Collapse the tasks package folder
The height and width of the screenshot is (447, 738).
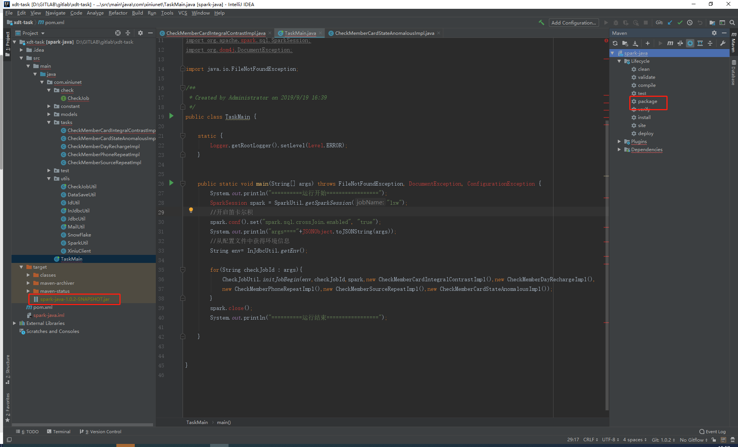pyautogui.click(x=49, y=122)
